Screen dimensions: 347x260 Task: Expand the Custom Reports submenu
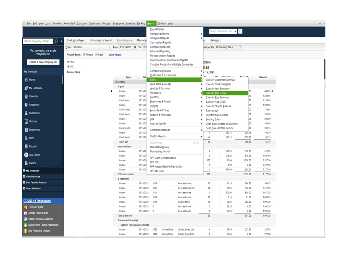(x=175, y=136)
